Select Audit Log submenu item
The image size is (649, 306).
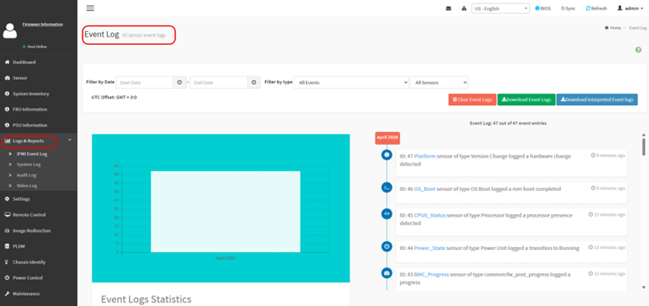click(26, 175)
